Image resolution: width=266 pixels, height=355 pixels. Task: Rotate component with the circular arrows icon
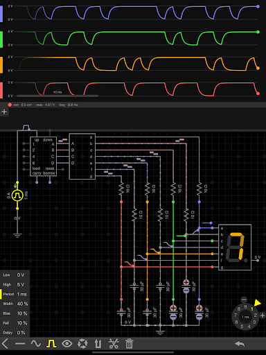[x=82, y=344]
